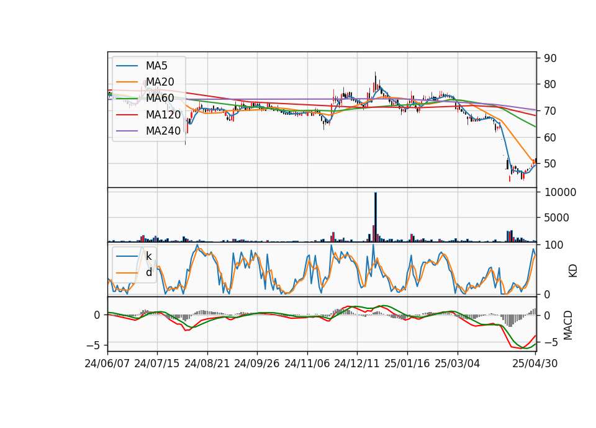596x428 pixels.
Task: Click the MA240 legend label
Action: click(163, 131)
